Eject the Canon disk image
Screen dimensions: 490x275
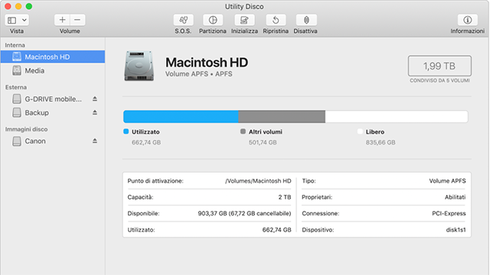[95, 141]
